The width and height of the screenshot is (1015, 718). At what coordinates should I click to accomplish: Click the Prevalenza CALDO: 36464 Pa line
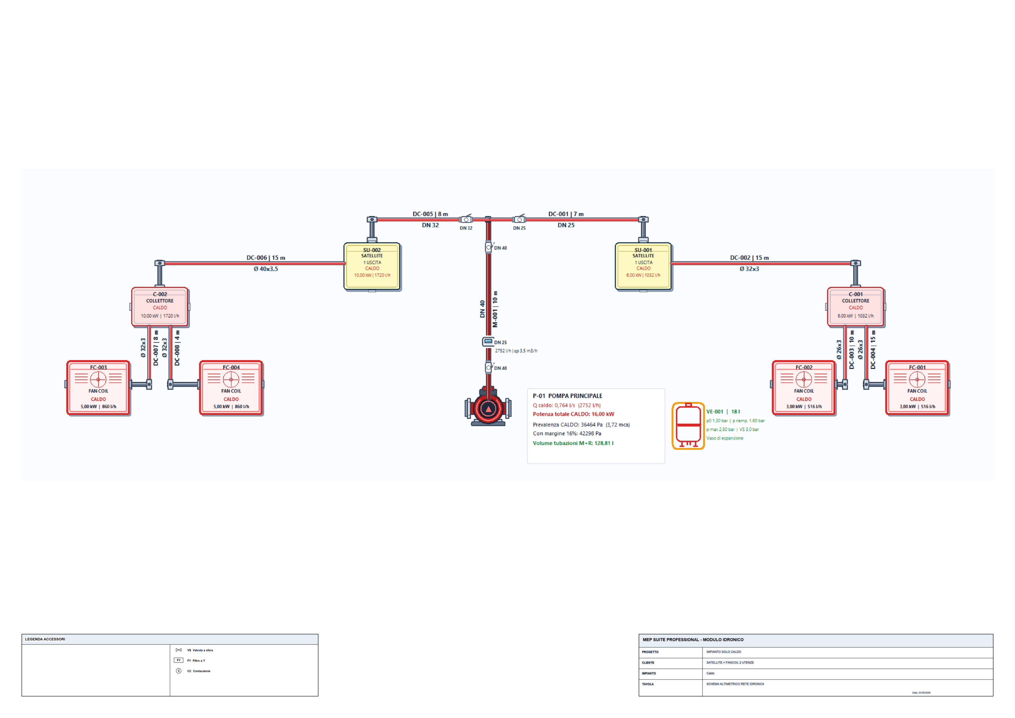tap(581, 424)
